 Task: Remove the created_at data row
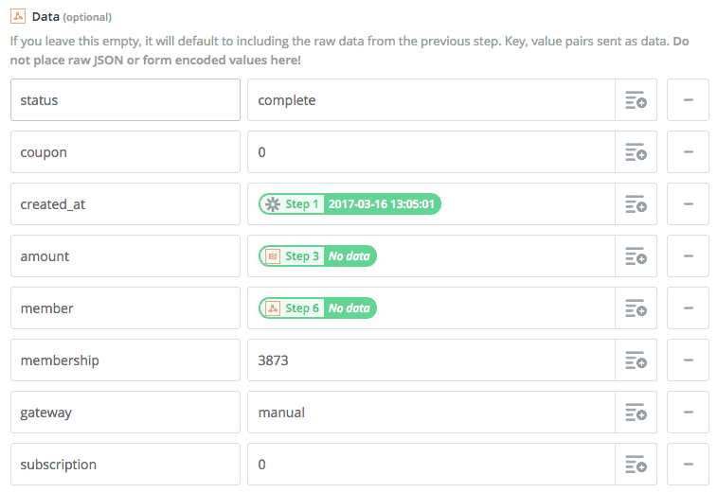[689, 204]
